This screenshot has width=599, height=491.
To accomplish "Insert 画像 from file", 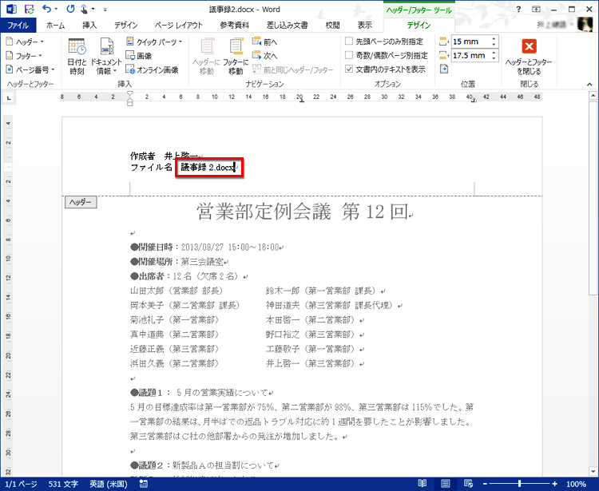I will tap(139, 56).
